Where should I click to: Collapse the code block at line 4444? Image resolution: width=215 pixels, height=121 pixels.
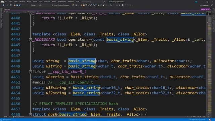30,40
